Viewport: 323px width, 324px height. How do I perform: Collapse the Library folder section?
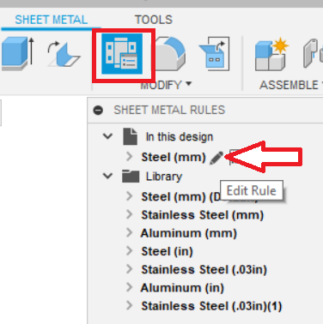coord(107,176)
